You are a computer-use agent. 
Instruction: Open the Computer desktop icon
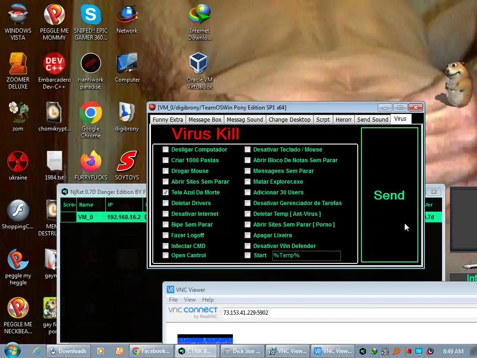click(x=127, y=68)
